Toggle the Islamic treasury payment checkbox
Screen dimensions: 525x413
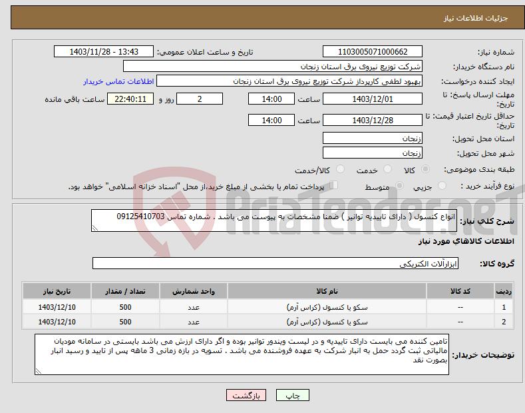334,185
